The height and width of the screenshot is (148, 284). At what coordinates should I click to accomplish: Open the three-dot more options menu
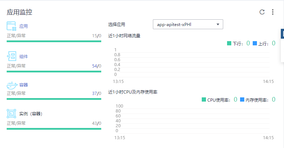[x=272, y=12]
